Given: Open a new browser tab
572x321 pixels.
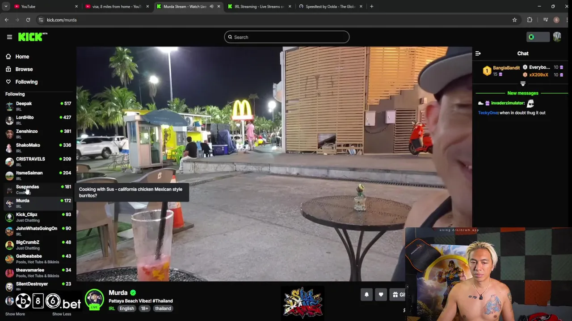Looking at the screenshot, I should (x=372, y=6).
